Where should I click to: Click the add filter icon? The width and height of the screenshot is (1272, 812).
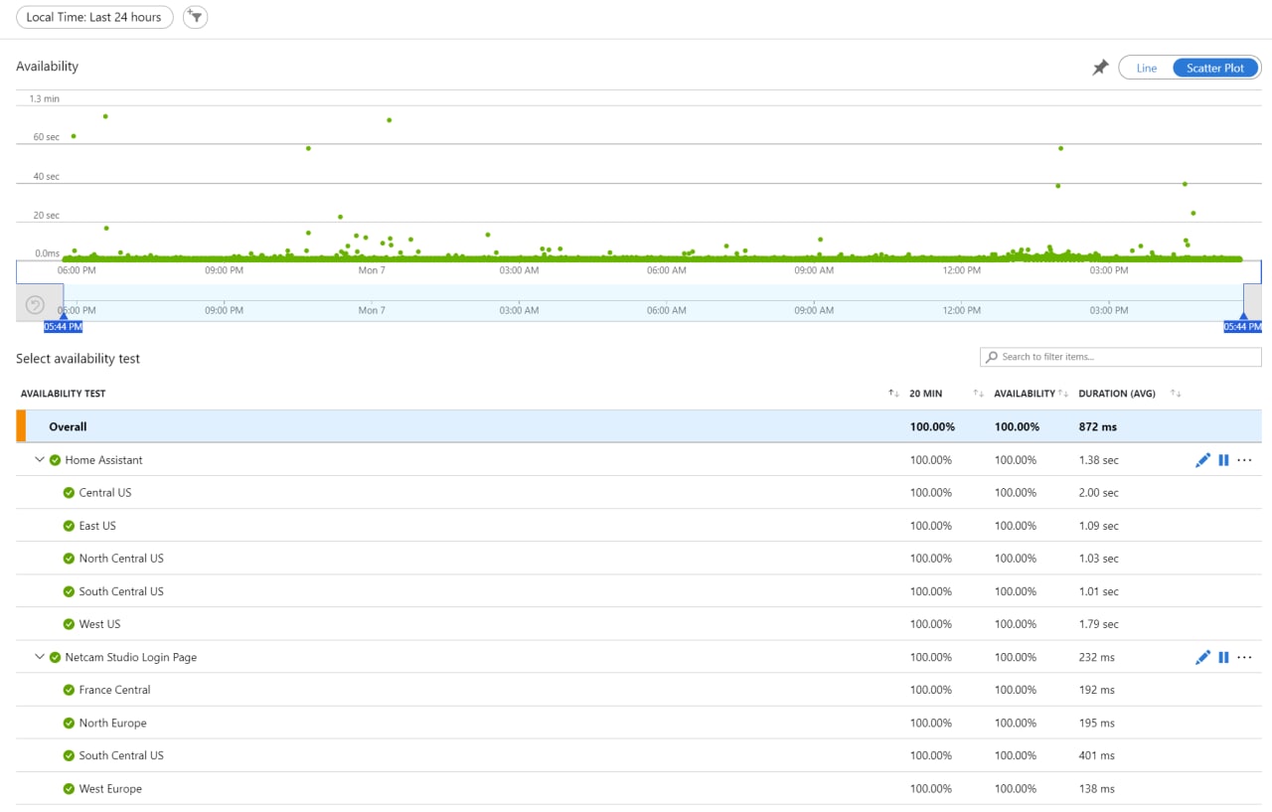tap(196, 17)
